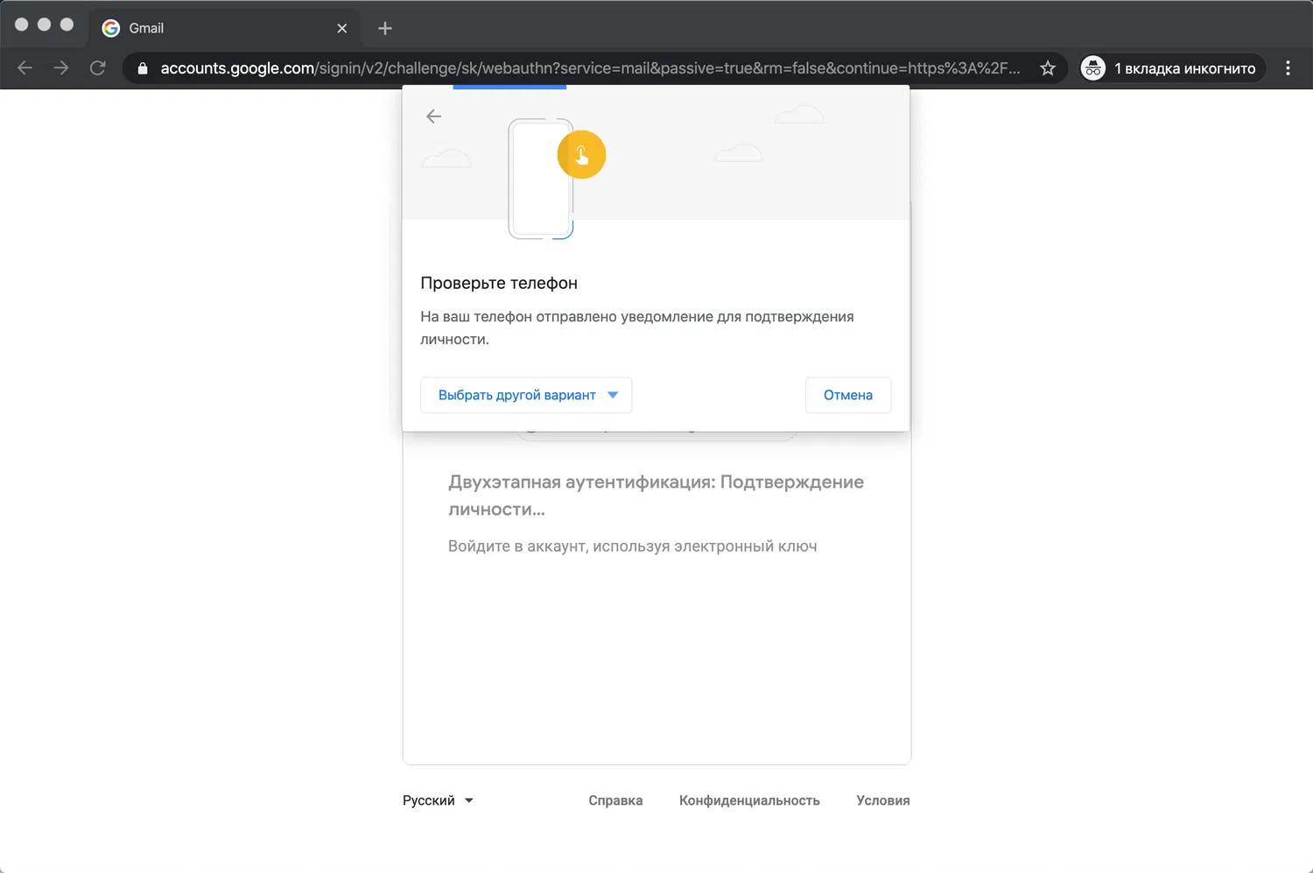Image resolution: width=1313 pixels, height=873 pixels.
Task: Click the lock icon in the address bar
Action: (x=143, y=68)
